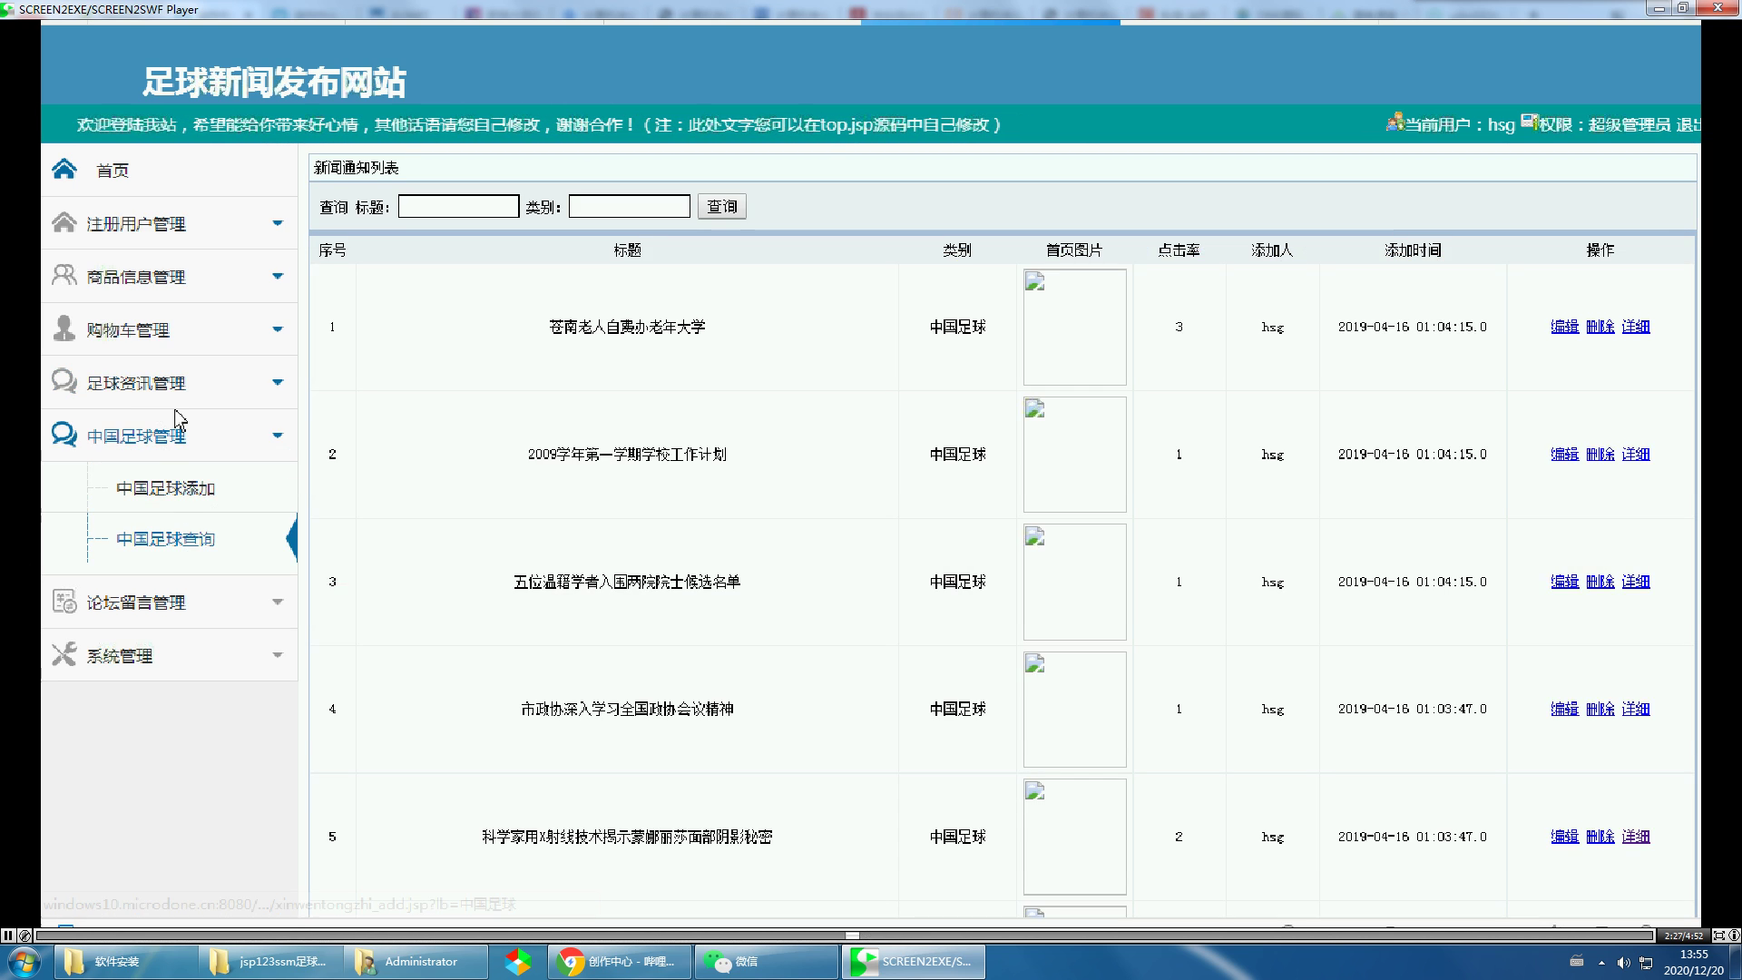Click 编辑 for 市政协深入学习全国政协会议精神

[x=1564, y=709]
